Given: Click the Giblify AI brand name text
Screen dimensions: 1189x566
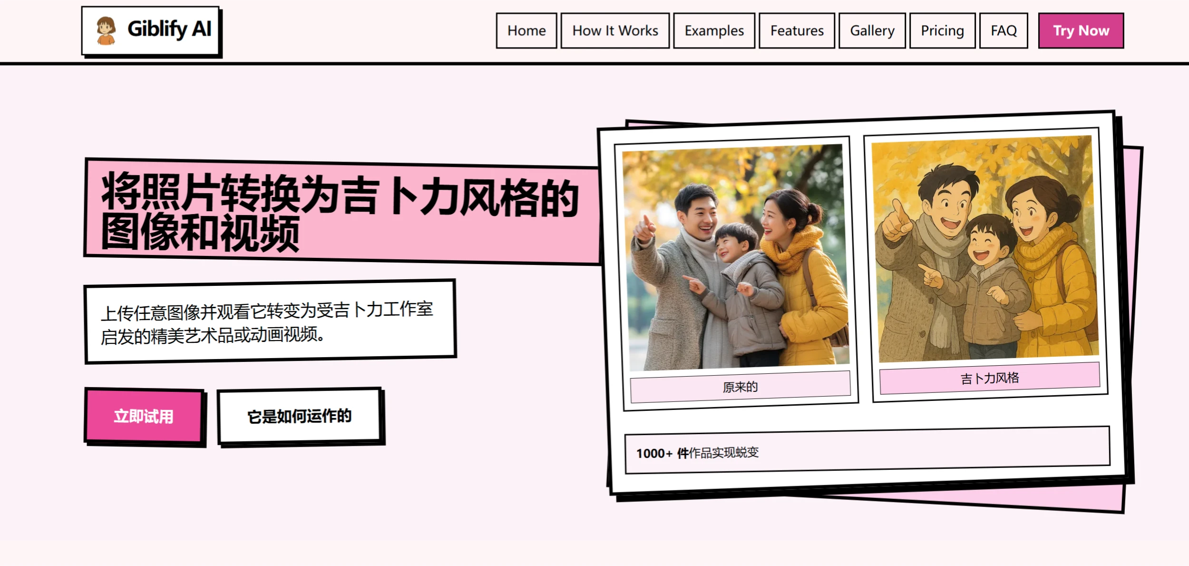Looking at the screenshot, I should (x=169, y=29).
